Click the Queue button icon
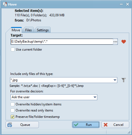132x135 pixels. pyautogui.click(x=10, y=125)
